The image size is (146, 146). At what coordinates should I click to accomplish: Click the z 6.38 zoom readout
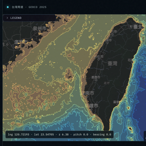[x=64, y=134]
